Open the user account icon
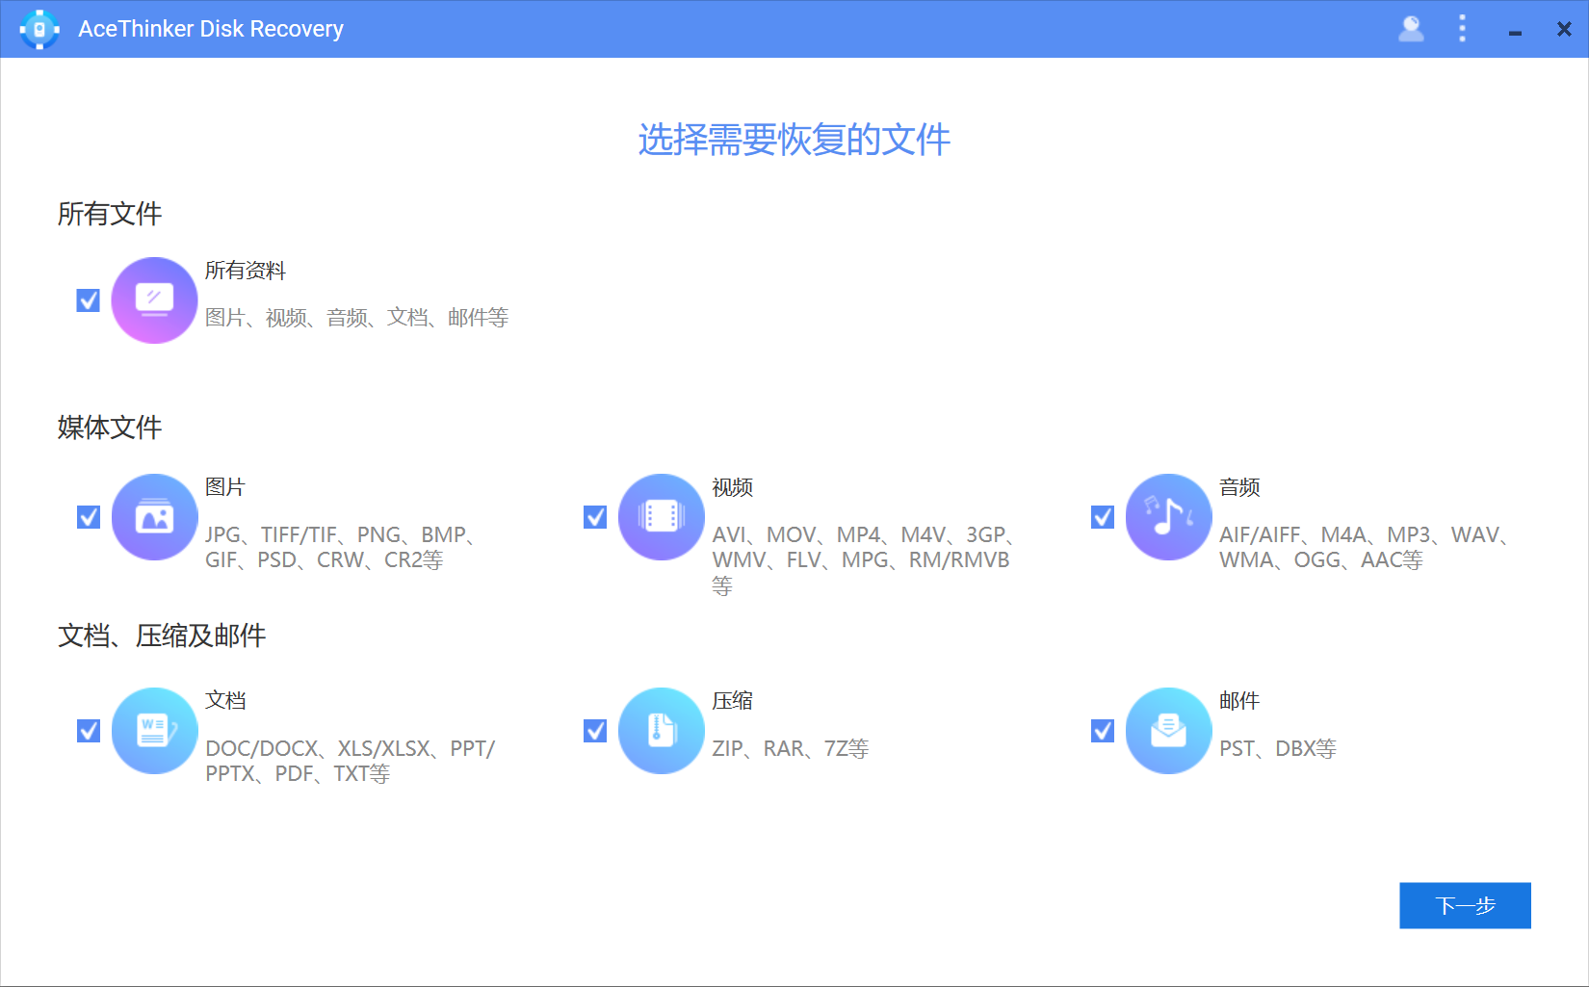Image resolution: width=1589 pixels, height=987 pixels. [1411, 29]
